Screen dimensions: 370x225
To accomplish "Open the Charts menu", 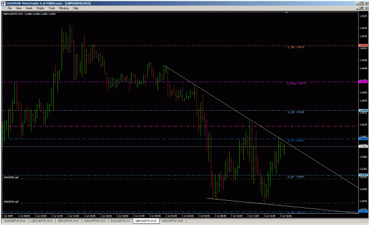I will point(40,8).
